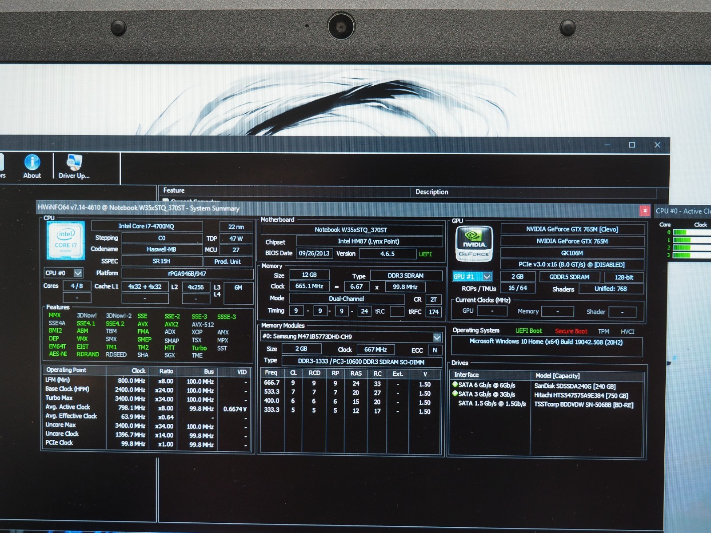711x533 pixels.
Task: Click the '09/26/2013' BIOS date value
Action: click(314, 253)
